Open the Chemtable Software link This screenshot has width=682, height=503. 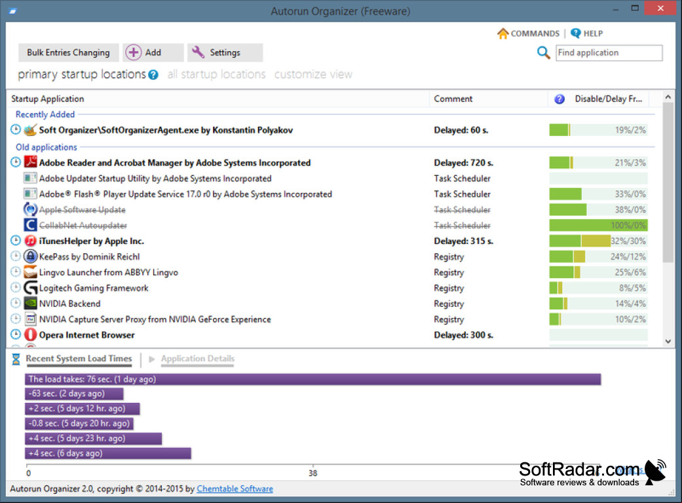click(x=235, y=489)
